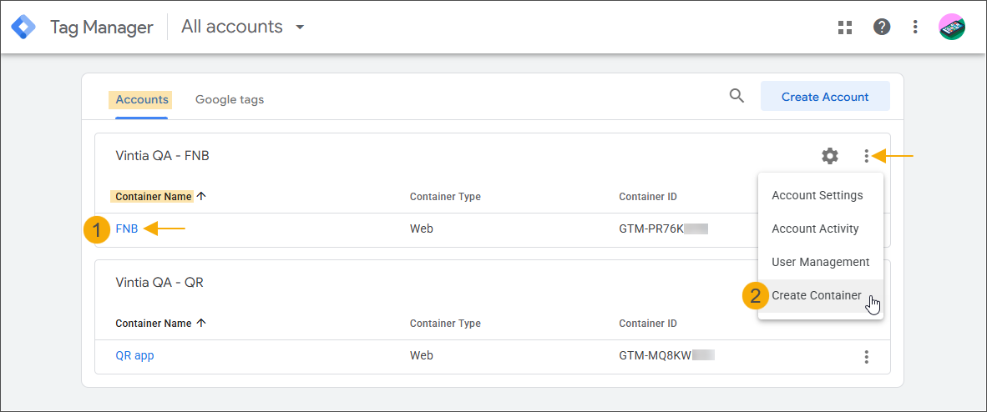Click Vintia QA - FNB kebab menu
The image size is (987, 412).
click(867, 156)
